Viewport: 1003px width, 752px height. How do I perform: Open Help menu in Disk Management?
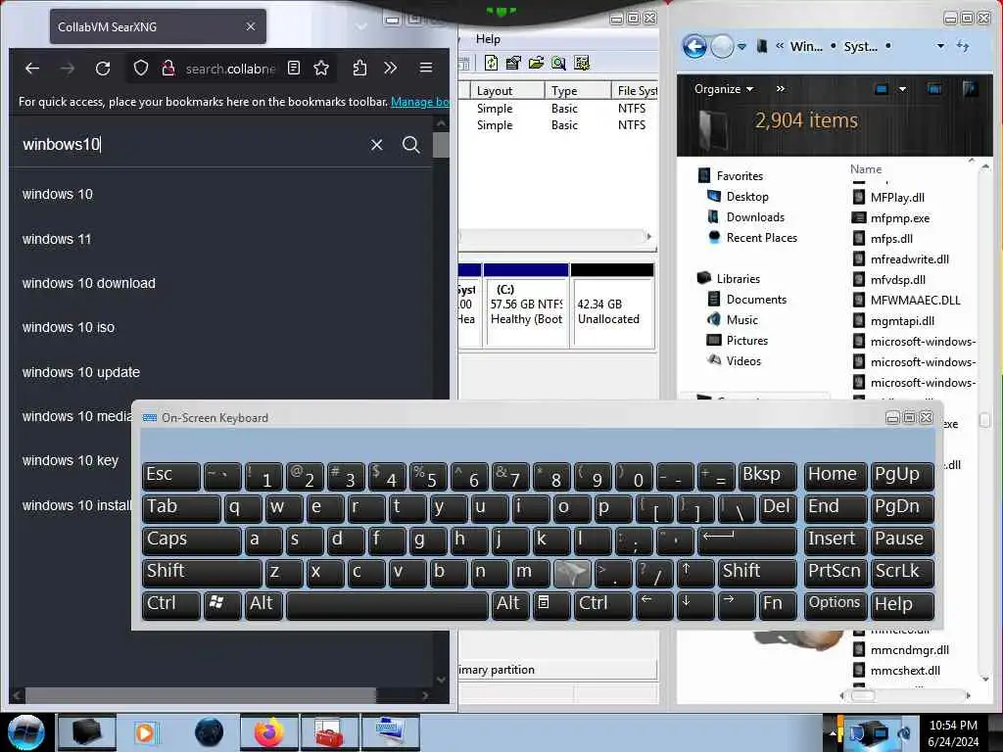(x=488, y=39)
